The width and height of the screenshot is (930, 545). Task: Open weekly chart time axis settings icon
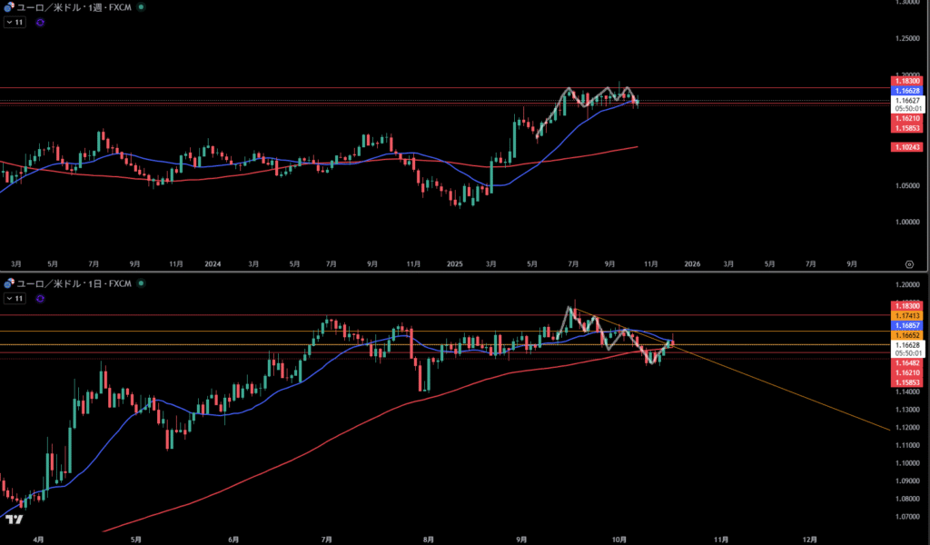909,263
